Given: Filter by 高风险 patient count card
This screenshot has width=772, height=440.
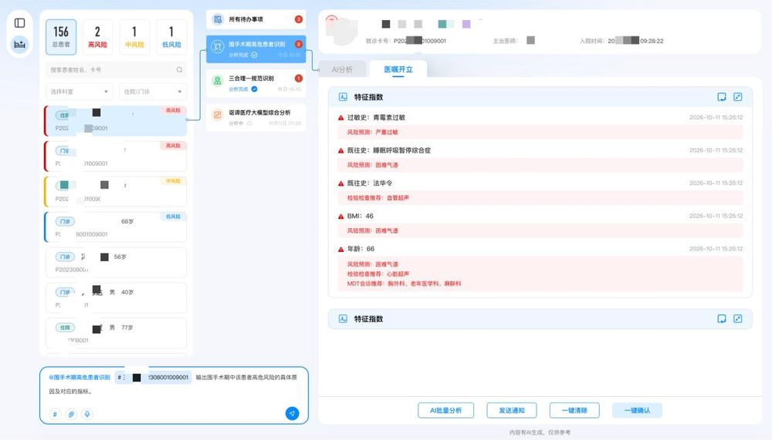Looking at the screenshot, I should [x=97, y=36].
